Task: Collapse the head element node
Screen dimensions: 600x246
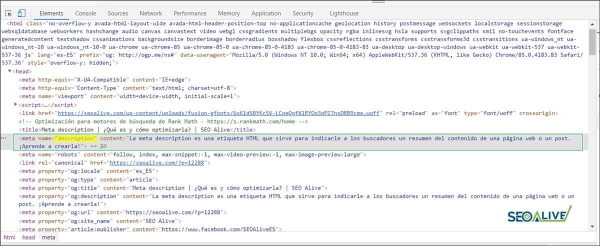Action: (9, 71)
